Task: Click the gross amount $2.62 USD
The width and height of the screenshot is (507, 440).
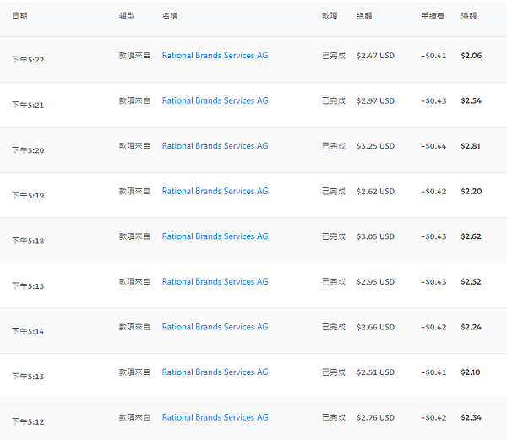Action: tap(375, 191)
